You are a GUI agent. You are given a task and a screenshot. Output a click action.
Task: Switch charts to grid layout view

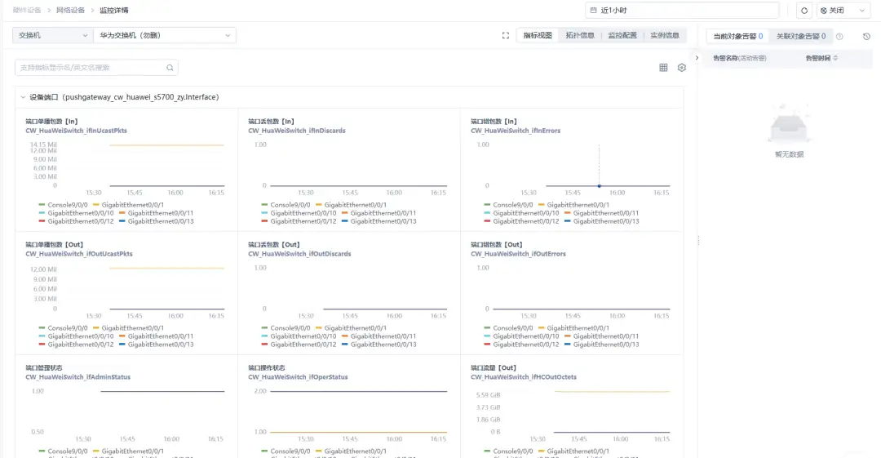pos(663,68)
